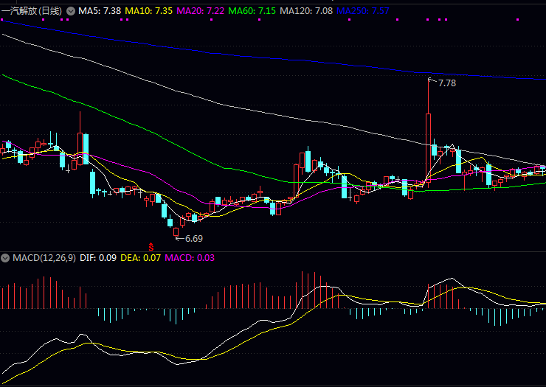This screenshot has height=387, width=546.
Task: Click the MA5: 7.38 label
Action: coord(100,12)
